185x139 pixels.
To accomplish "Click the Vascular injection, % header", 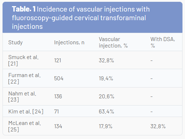I will point(113,42).
